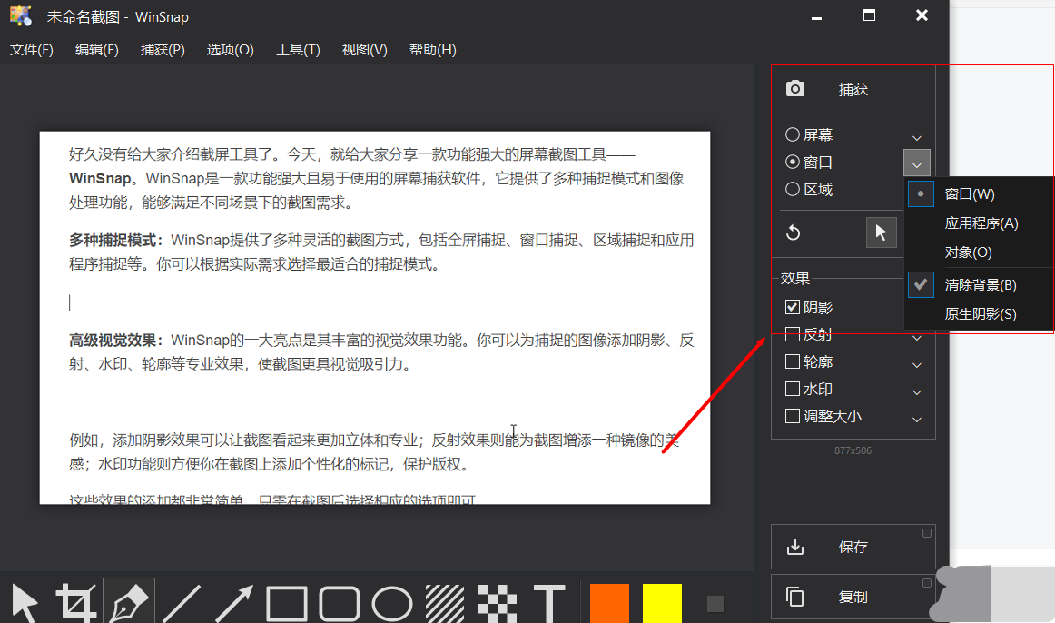Select the Text tool
Viewport: 1055px width, 623px height.
pyautogui.click(x=549, y=604)
